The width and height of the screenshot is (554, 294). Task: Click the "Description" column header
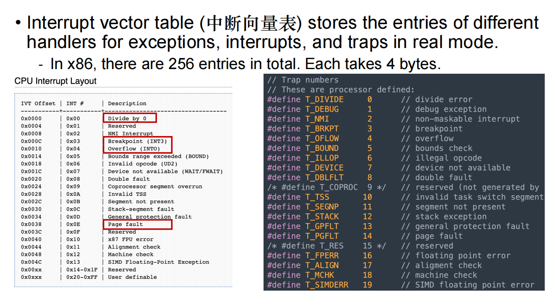[127, 104]
